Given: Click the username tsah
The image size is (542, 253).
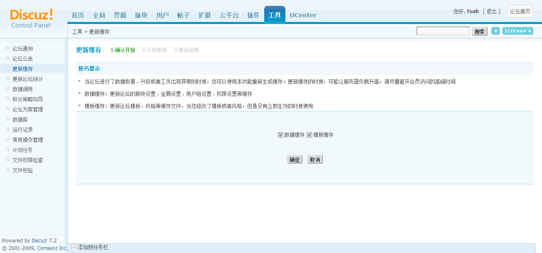Looking at the screenshot, I should tap(473, 11).
